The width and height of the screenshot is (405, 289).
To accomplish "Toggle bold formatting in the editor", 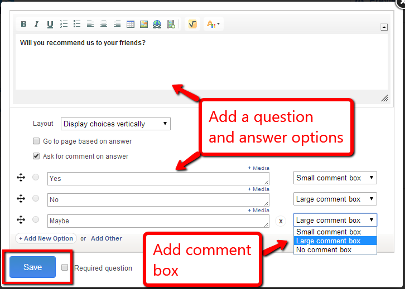I will pos(23,24).
